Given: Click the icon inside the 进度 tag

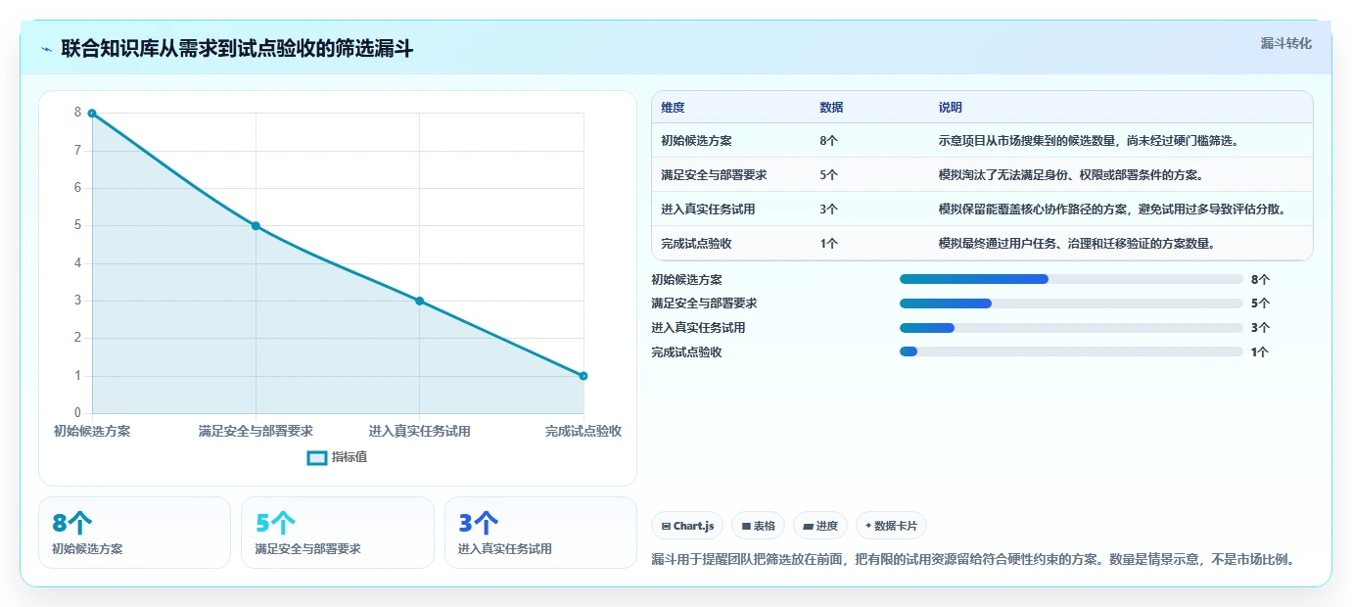Looking at the screenshot, I should pos(808,527).
